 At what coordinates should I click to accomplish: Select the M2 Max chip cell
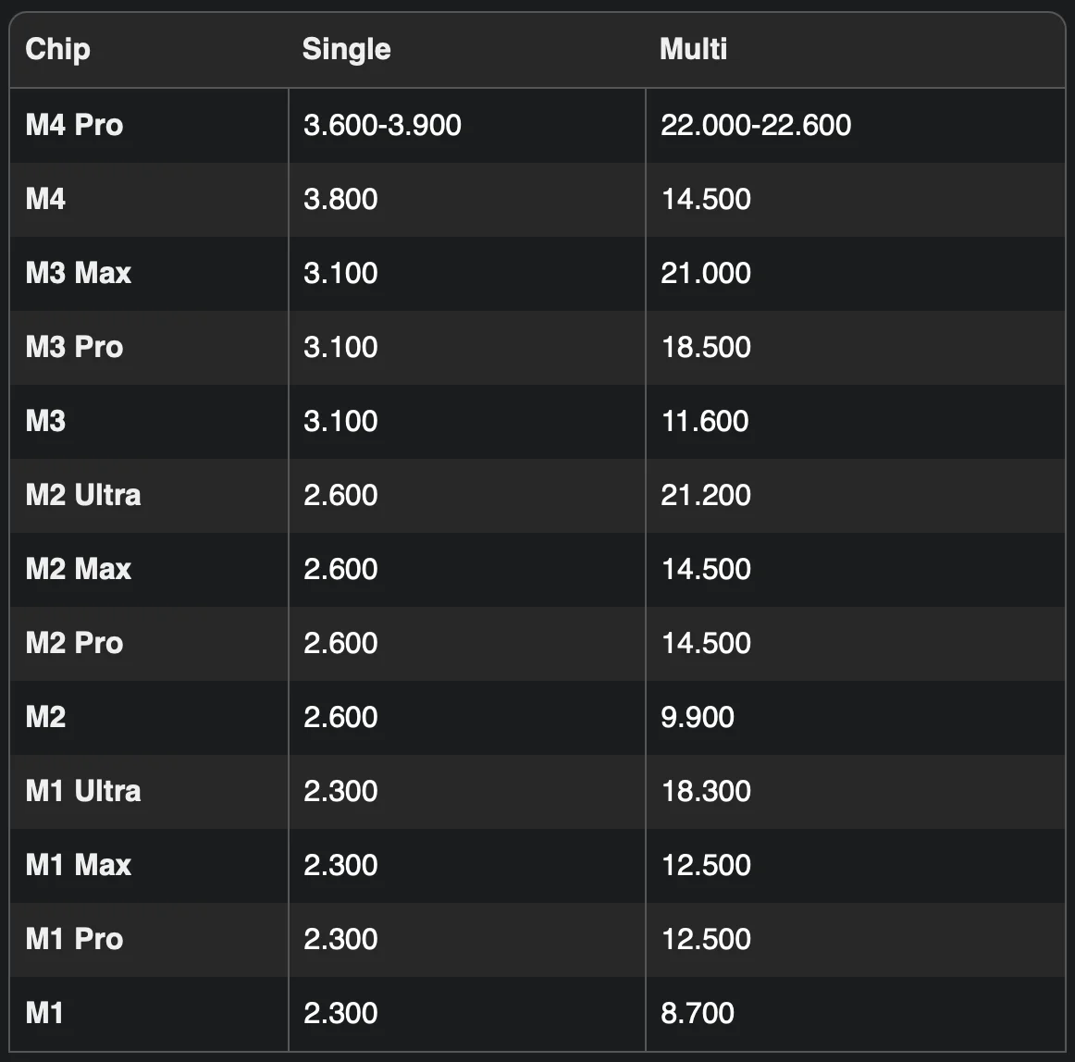[79, 569]
